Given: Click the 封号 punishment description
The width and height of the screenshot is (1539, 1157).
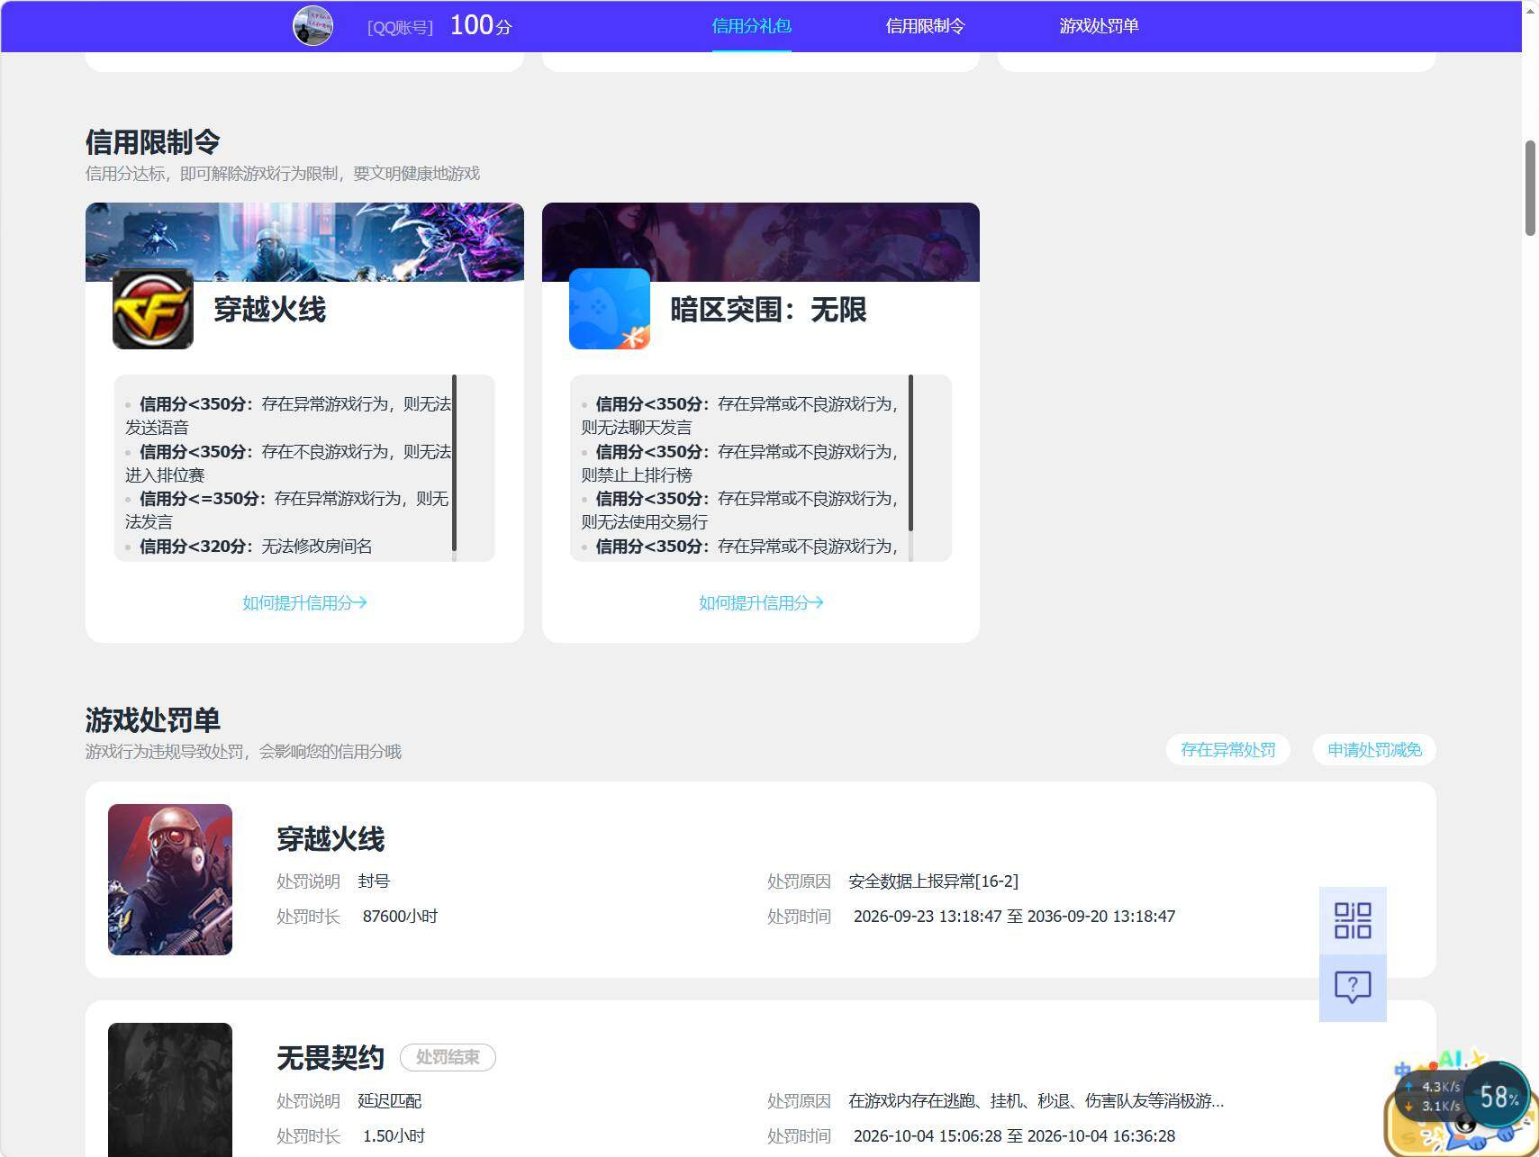Looking at the screenshot, I should [x=374, y=881].
